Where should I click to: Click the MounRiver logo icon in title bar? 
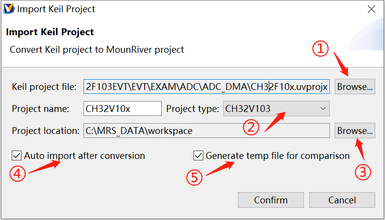[x=8, y=9]
